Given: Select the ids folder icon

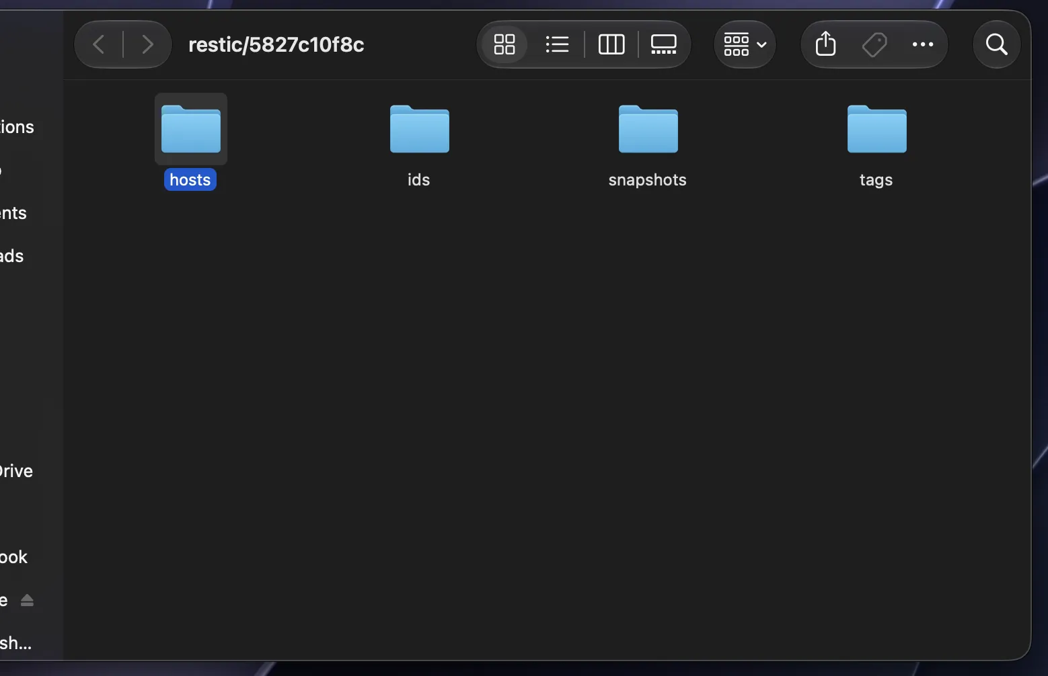Looking at the screenshot, I should tap(420, 129).
